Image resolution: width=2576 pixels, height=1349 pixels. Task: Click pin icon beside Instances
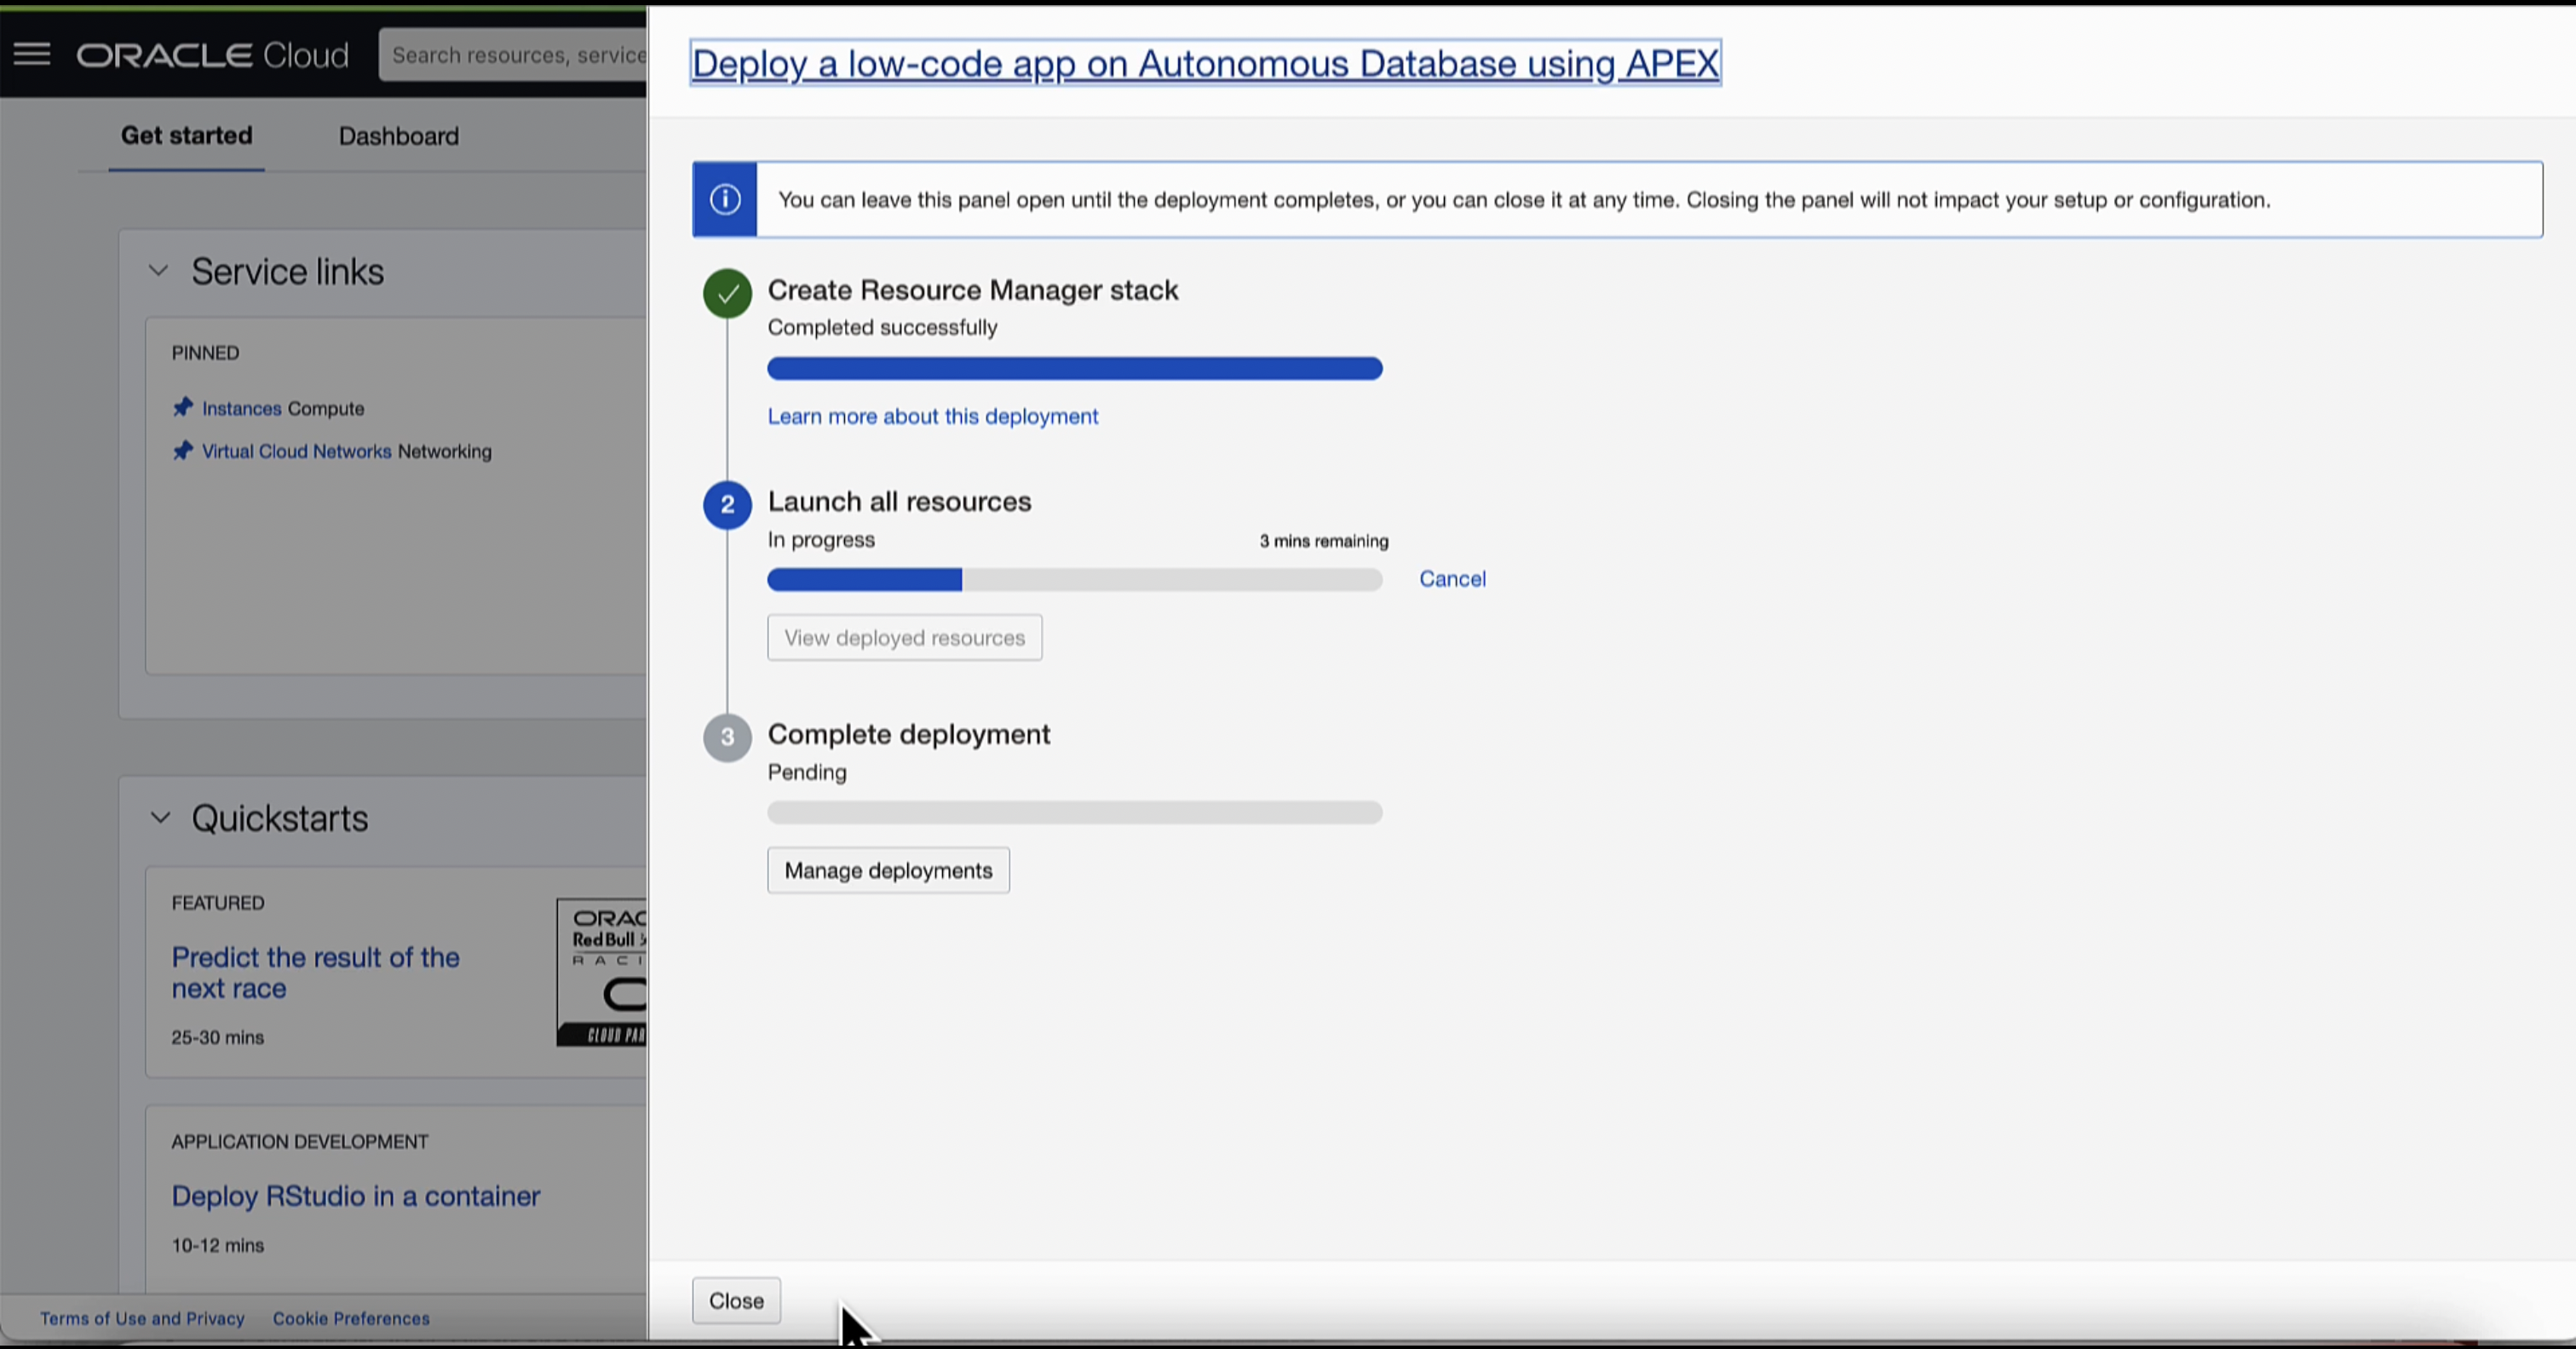click(182, 408)
